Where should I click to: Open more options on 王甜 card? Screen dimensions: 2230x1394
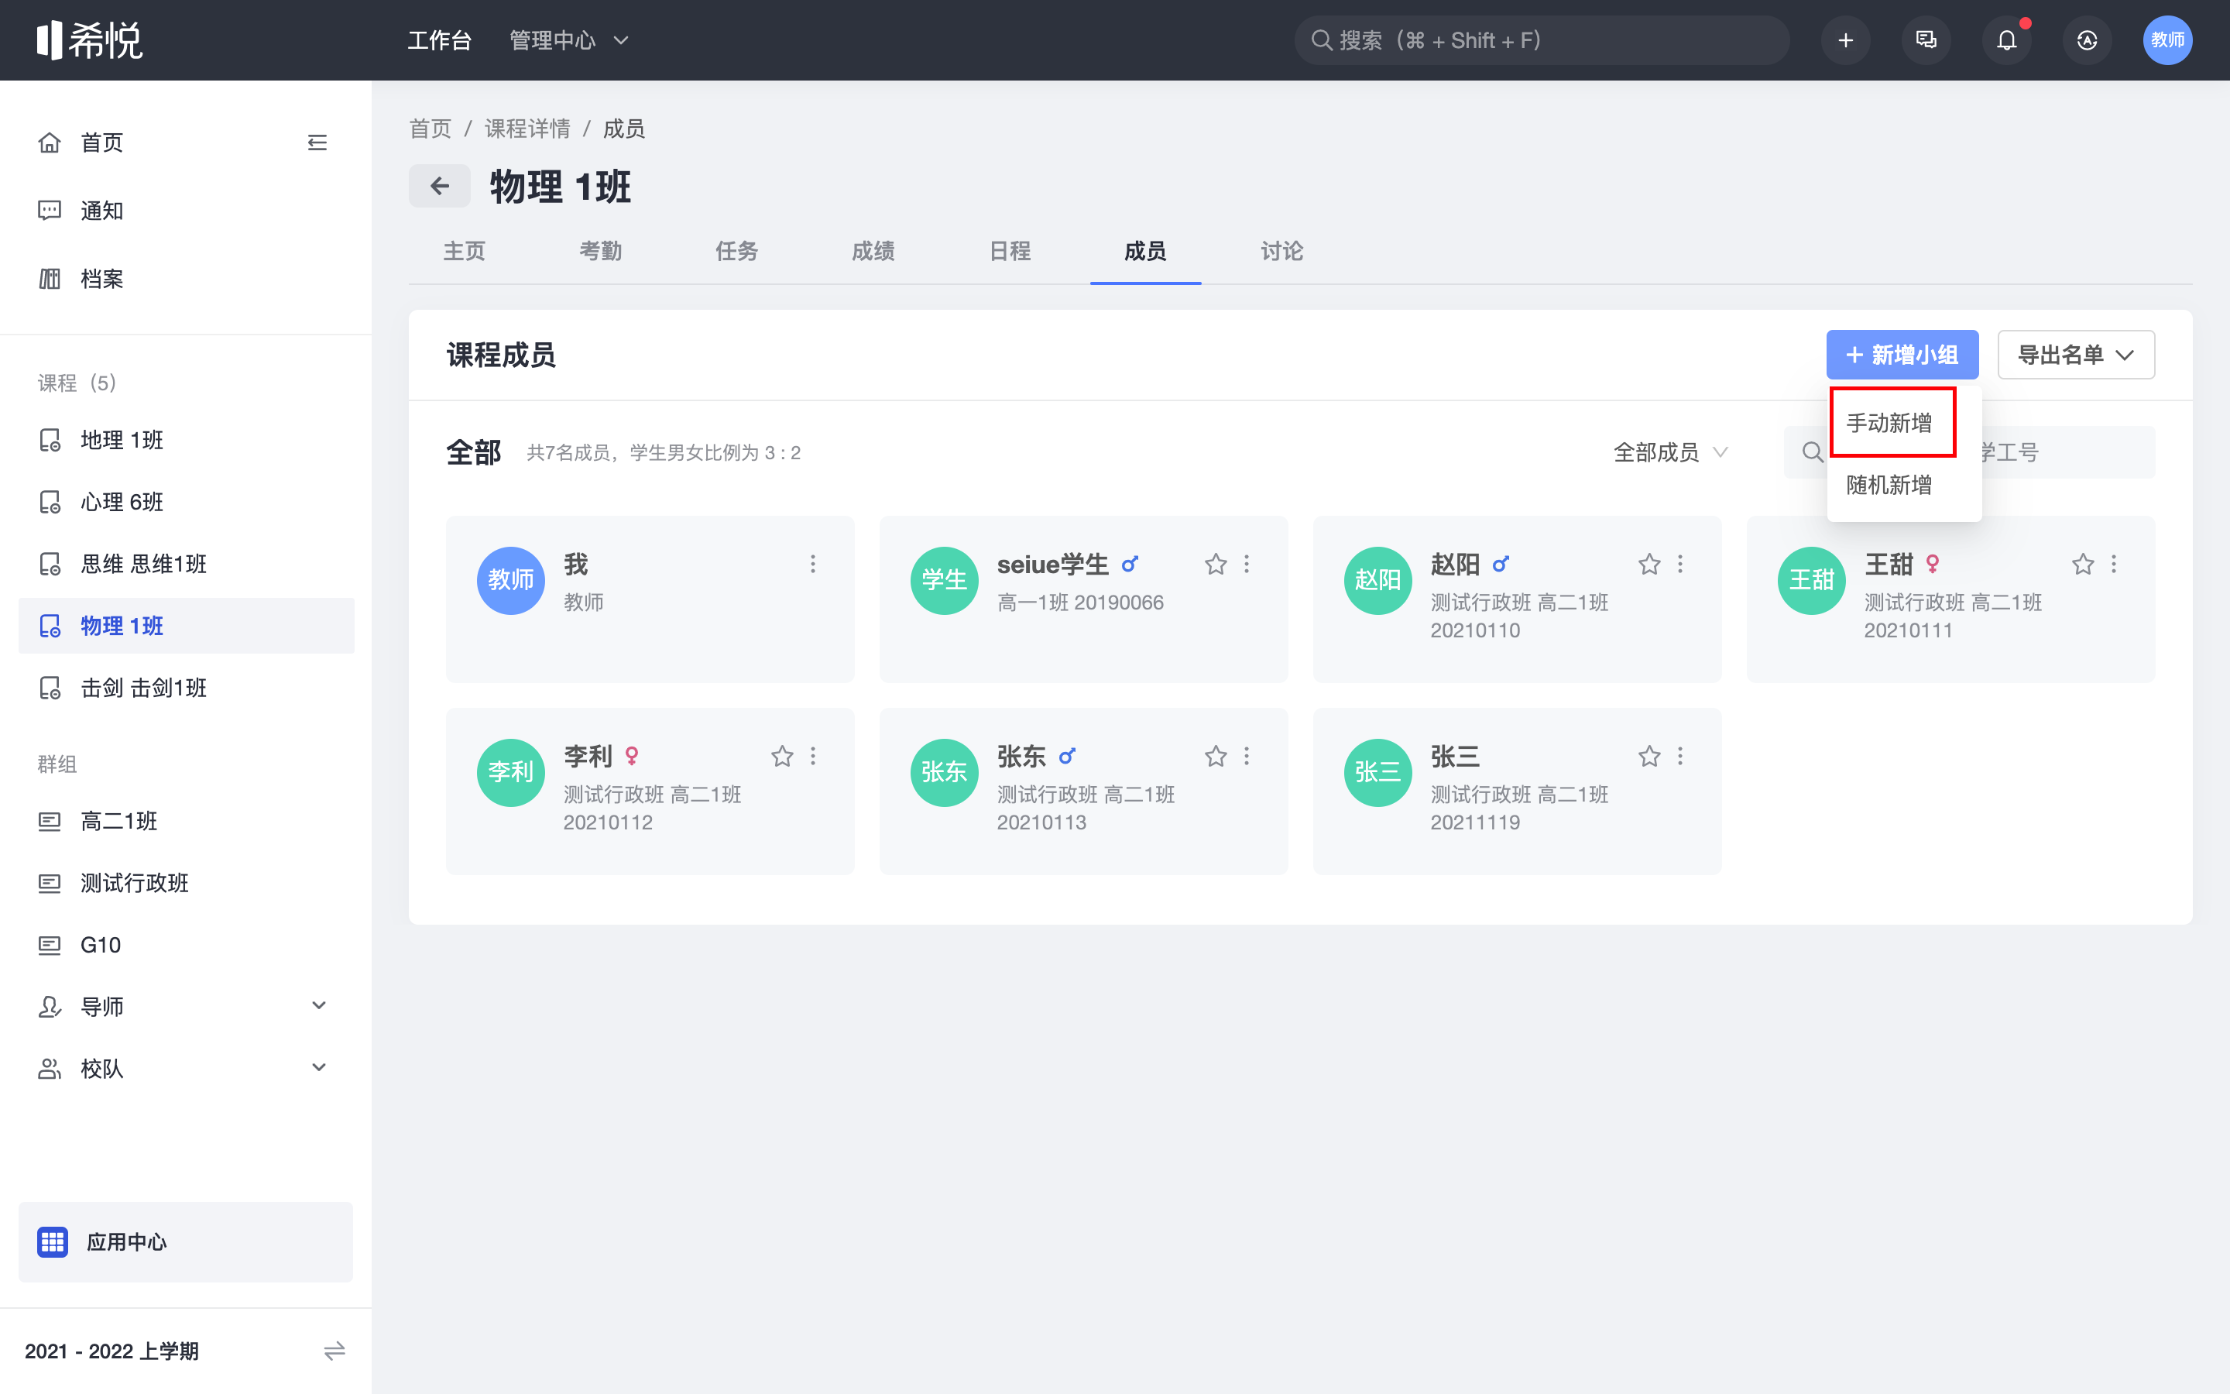pos(2114,565)
